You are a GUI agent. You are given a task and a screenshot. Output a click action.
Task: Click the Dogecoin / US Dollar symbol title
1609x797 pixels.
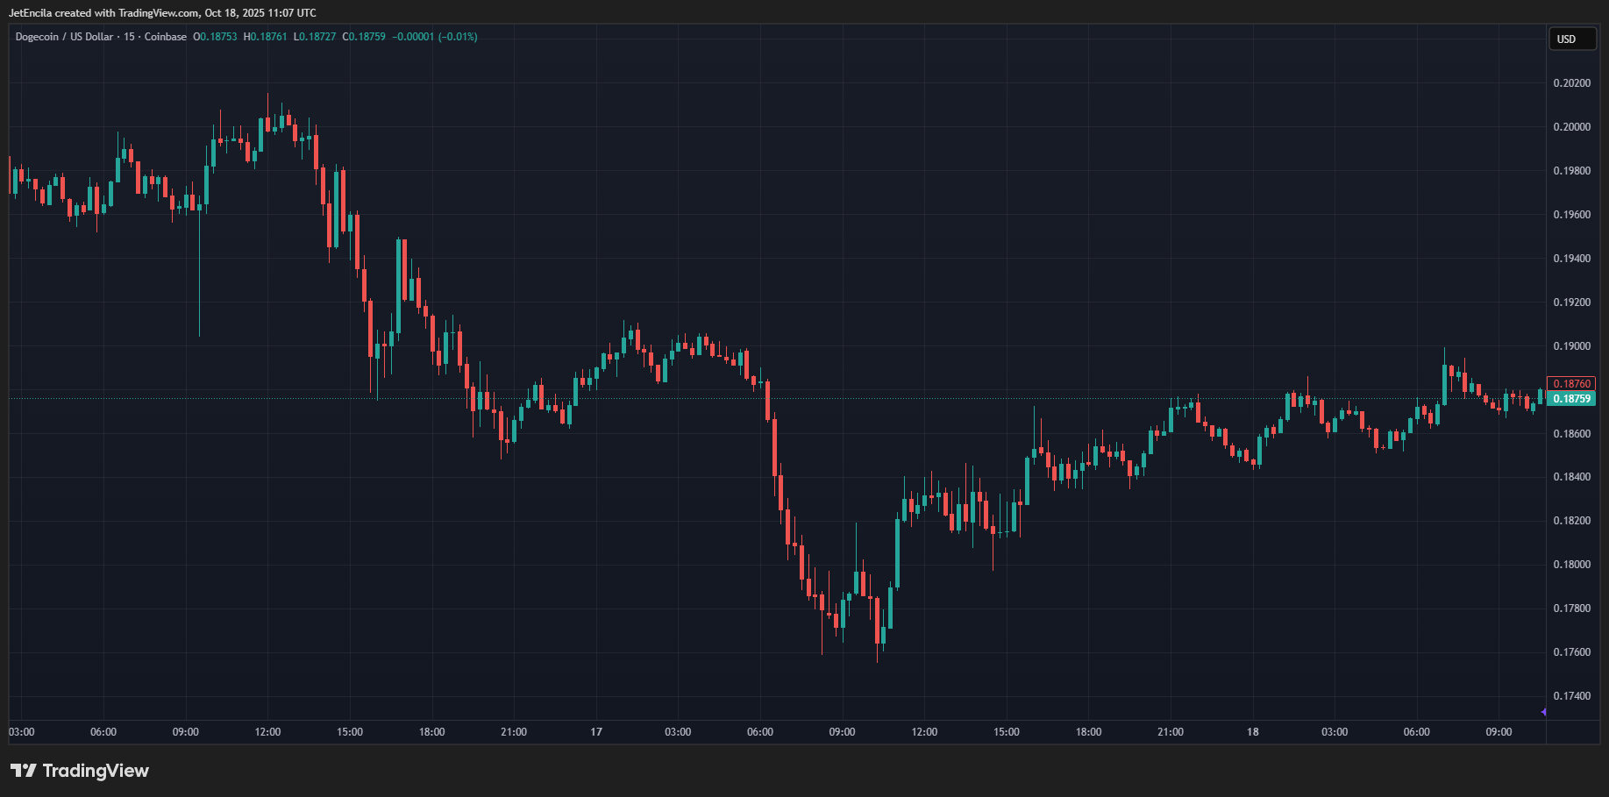pos(64,37)
